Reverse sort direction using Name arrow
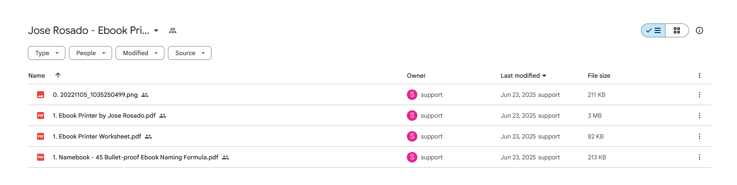 tap(58, 75)
